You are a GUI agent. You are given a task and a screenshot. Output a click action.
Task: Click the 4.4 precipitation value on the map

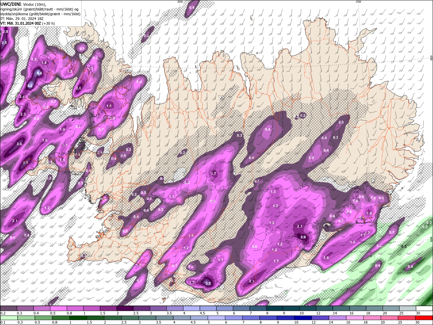coord(39,73)
